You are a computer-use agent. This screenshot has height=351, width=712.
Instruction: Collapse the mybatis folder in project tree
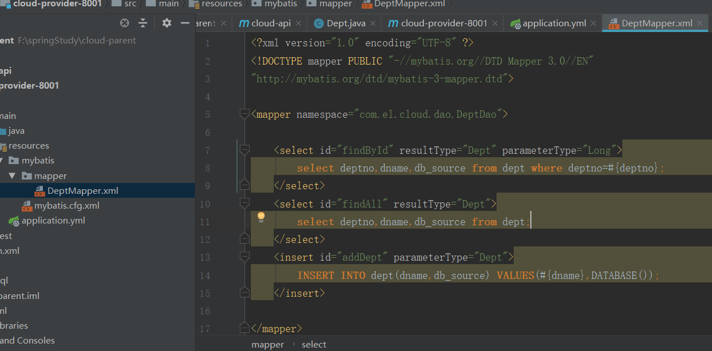(2, 161)
